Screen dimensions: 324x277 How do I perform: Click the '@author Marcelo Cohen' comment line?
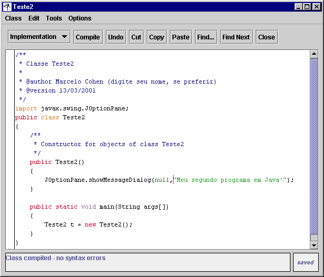(x=117, y=81)
